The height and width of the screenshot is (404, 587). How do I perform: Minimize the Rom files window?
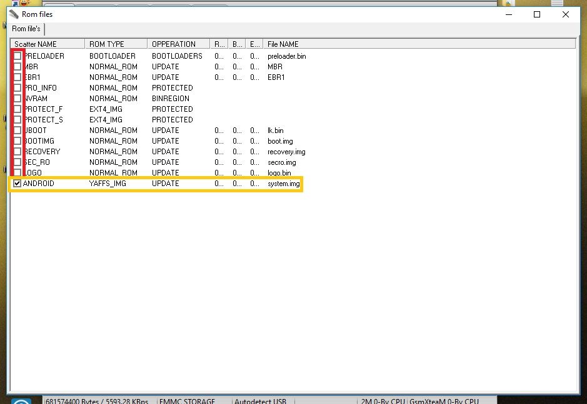pyautogui.click(x=508, y=14)
